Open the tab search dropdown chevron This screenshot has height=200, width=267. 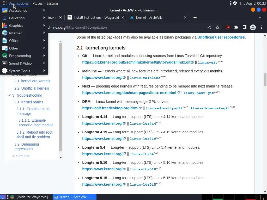tap(259, 17)
